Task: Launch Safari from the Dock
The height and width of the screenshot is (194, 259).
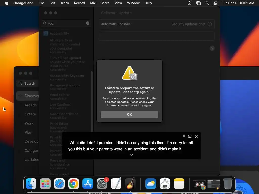Action: (x=59, y=184)
